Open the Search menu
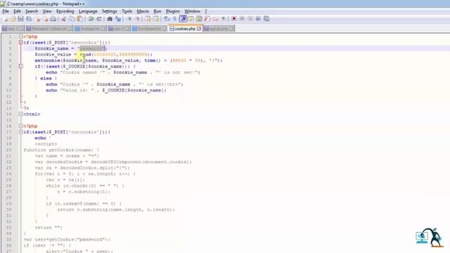The width and height of the screenshot is (450, 253). (32, 11)
